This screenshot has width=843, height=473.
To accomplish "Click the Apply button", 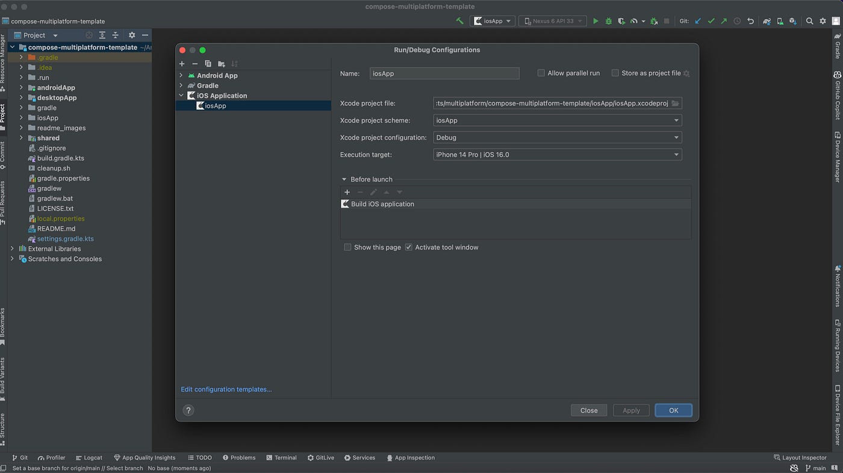I will click(631, 410).
